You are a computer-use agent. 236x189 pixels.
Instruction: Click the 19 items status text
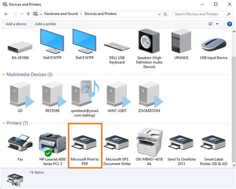click(37, 172)
